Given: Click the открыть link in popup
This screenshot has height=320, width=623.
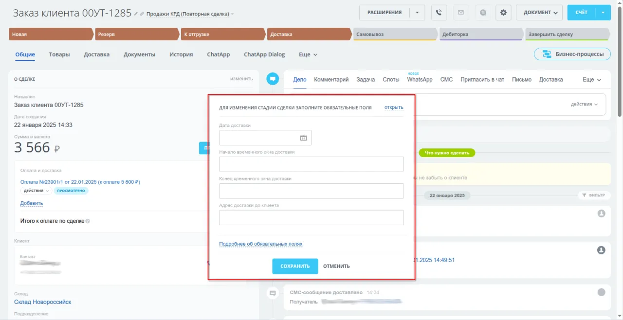Looking at the screenshot, I should [394, 107].
